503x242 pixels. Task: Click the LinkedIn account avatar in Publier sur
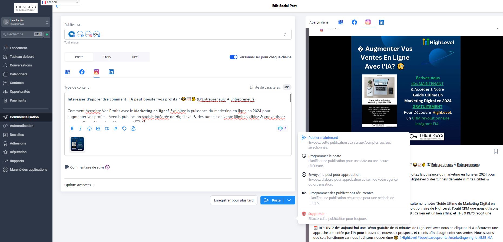(x=97, y=34)
